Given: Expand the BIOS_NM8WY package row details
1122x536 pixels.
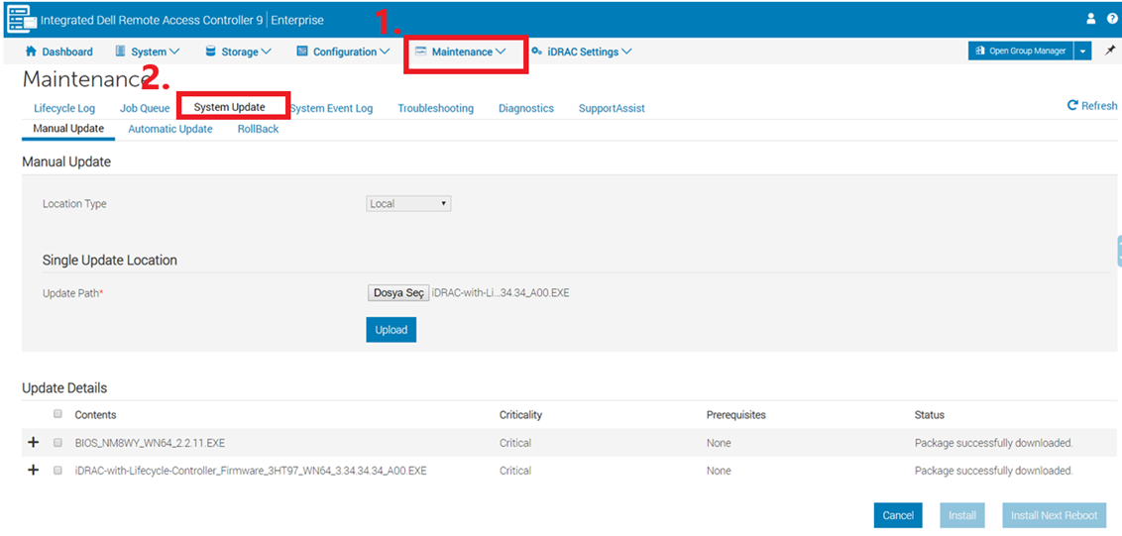Looking at the screenshot, I should point(32,442).
